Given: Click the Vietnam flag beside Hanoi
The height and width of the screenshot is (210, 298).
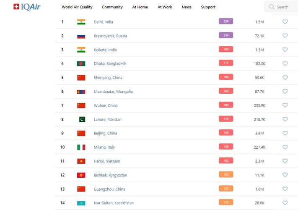Looking at the screenshot, I should tap(81, 161).
